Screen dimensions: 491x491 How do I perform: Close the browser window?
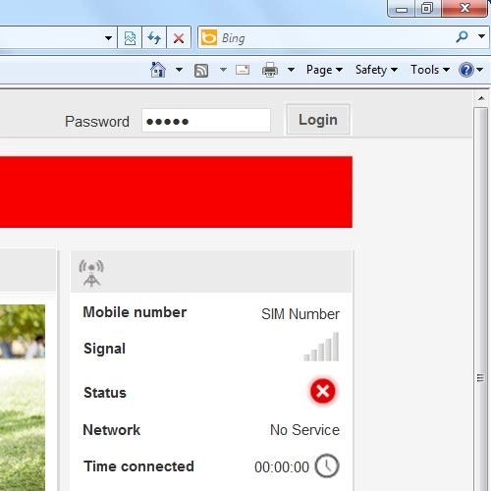[x=464, y=8]
